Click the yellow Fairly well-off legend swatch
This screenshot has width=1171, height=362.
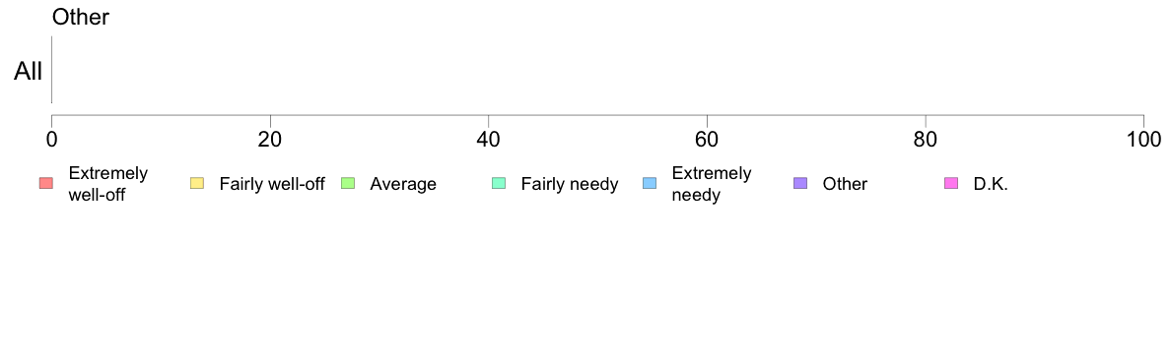(x=197, y=184)
